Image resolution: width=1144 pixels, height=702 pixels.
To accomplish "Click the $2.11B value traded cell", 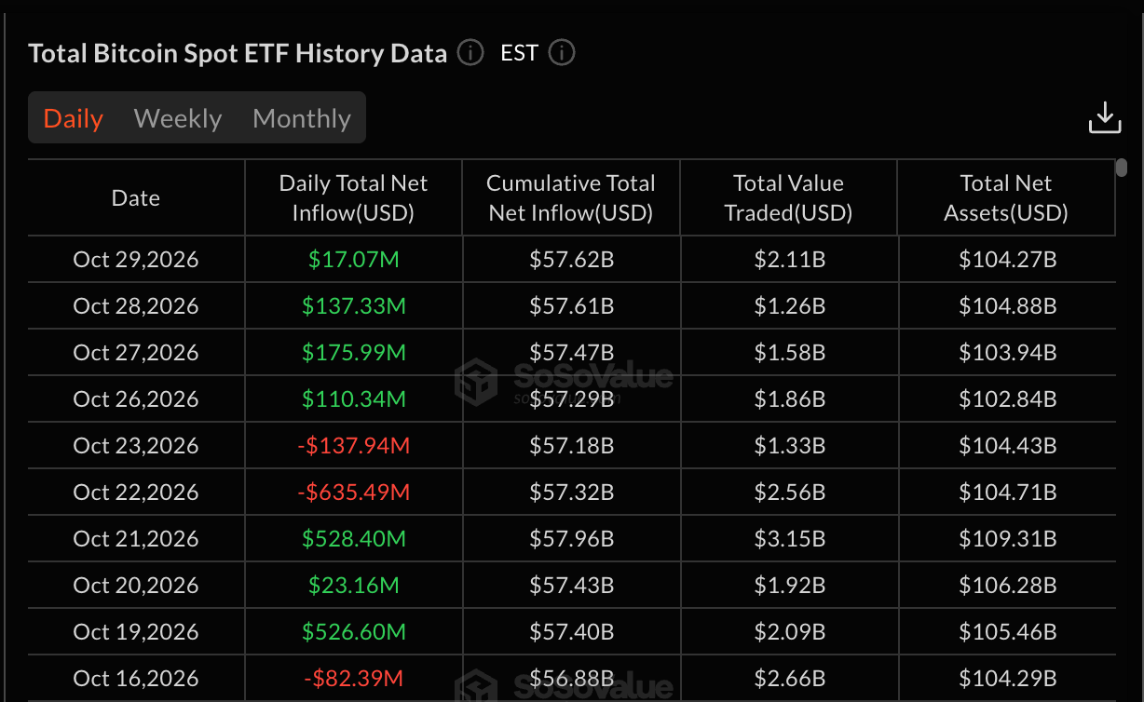I will tap(790, 259).
